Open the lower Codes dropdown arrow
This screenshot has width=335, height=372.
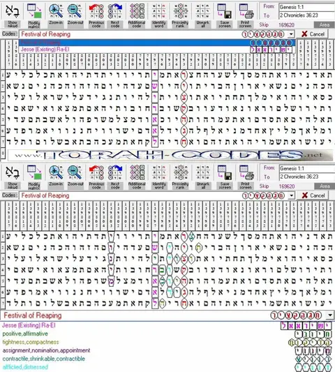point(291,195)
